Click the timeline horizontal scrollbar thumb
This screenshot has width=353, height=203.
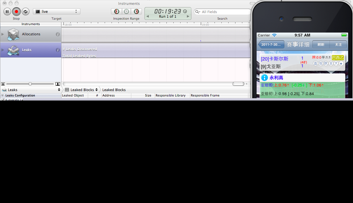coord(238,84)
